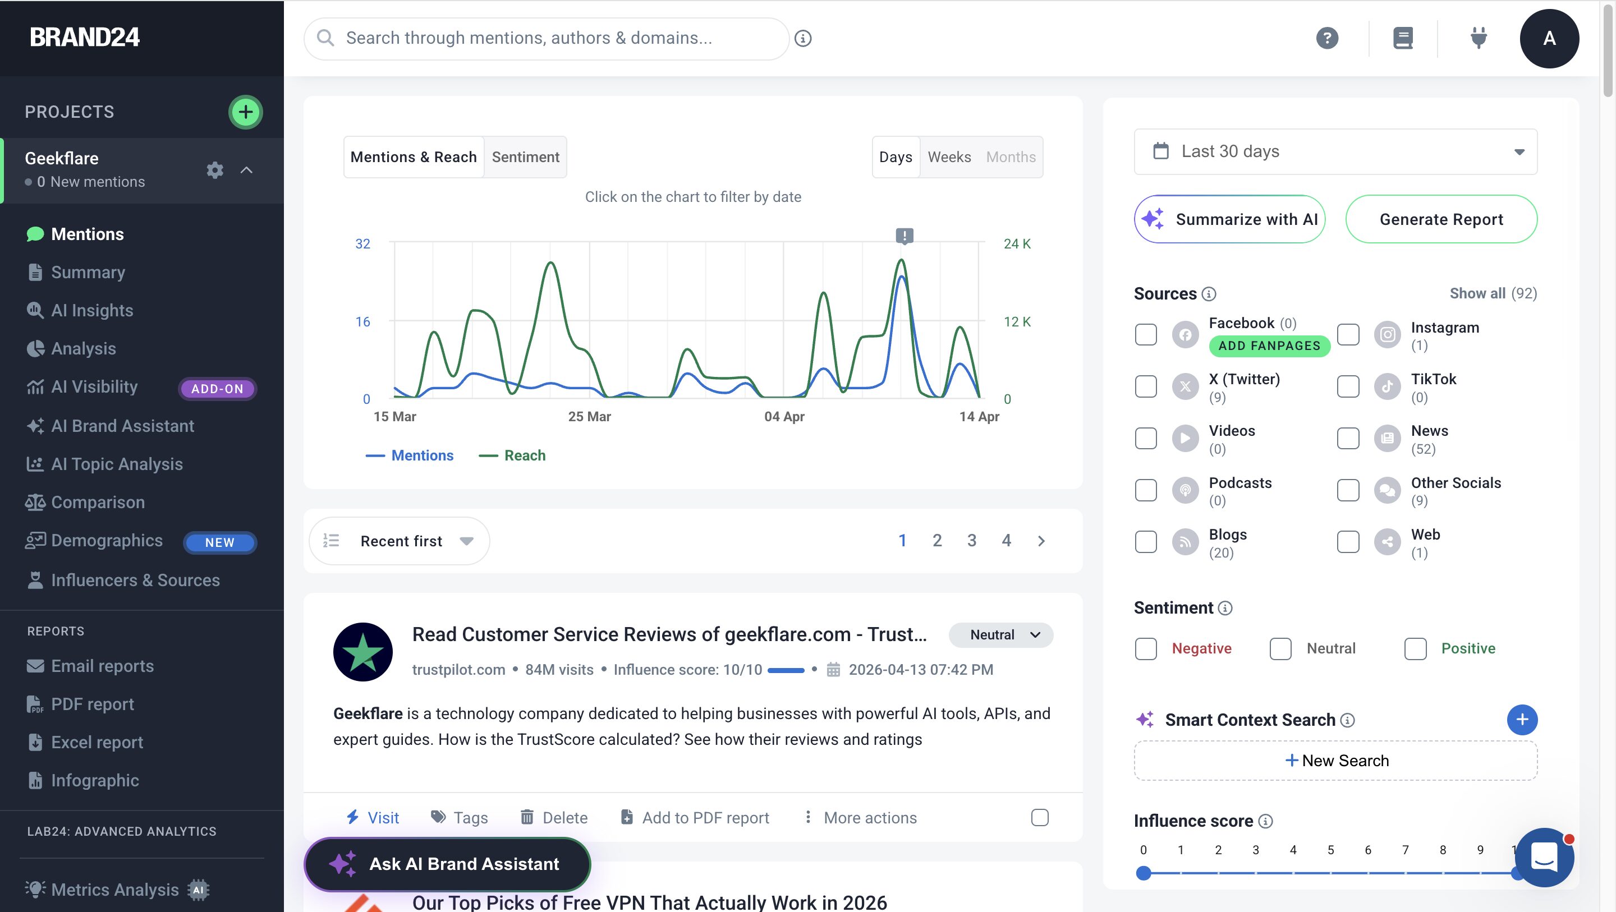The width and height of the screenshot is (1616, 912).
Task: Click the influence score slider left handle
Action: 1143,873
